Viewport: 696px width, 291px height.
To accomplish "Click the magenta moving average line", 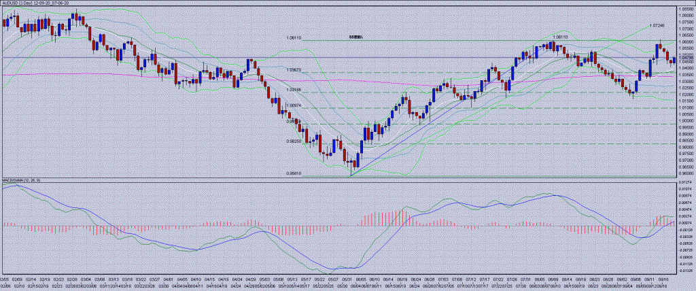I will click(x=136, y=74).
